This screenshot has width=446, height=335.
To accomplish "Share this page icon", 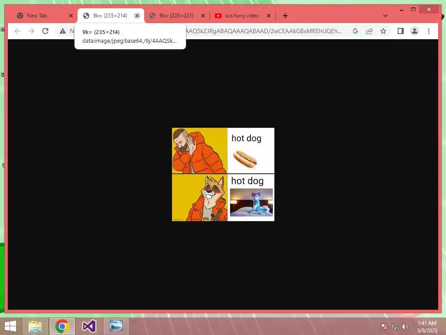I will click(369, 31).
